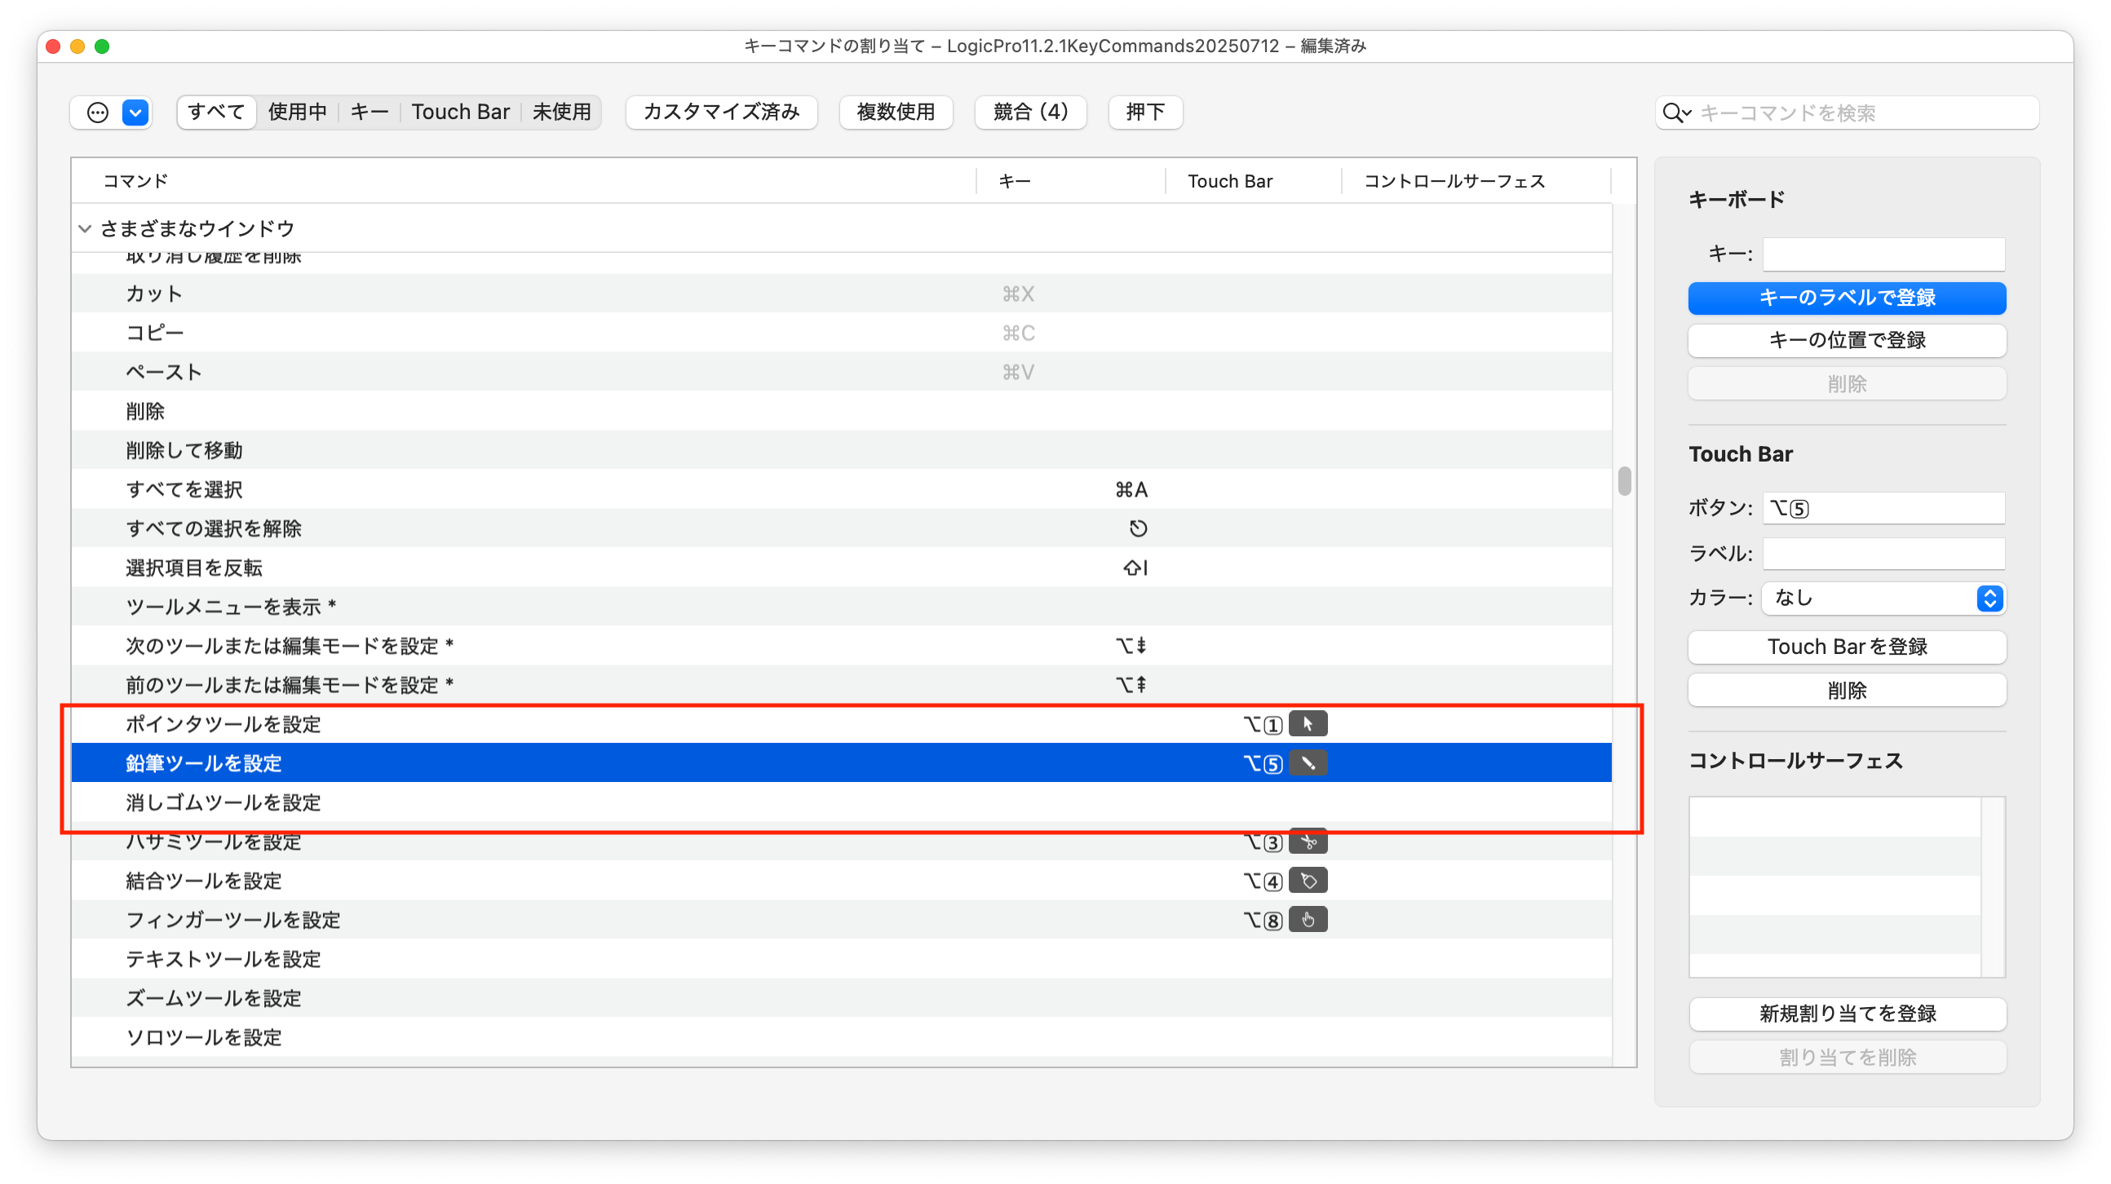Click the pencil tool Touch Bar icon

[x=1308, y=764]
